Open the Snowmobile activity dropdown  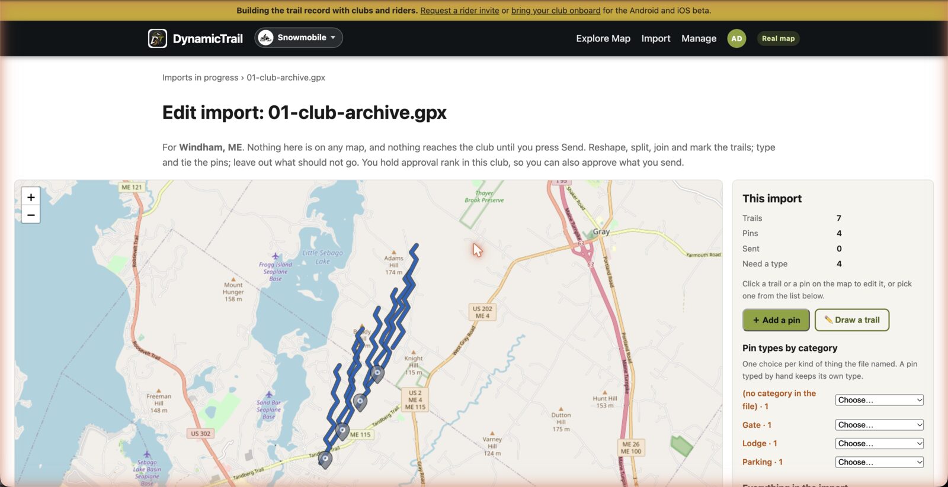(x=299, y=38)
